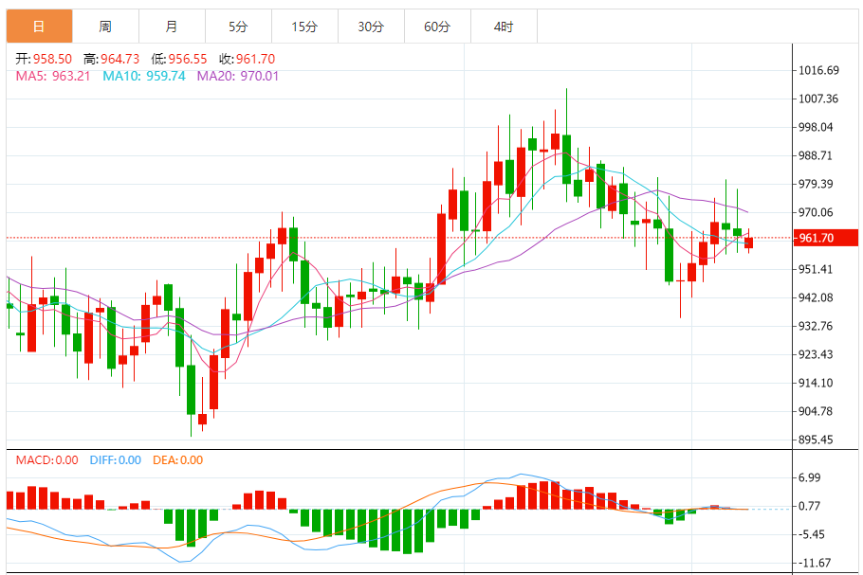
Task: Click the -5.45 MACD axis label
Action: tap(811, 534)
